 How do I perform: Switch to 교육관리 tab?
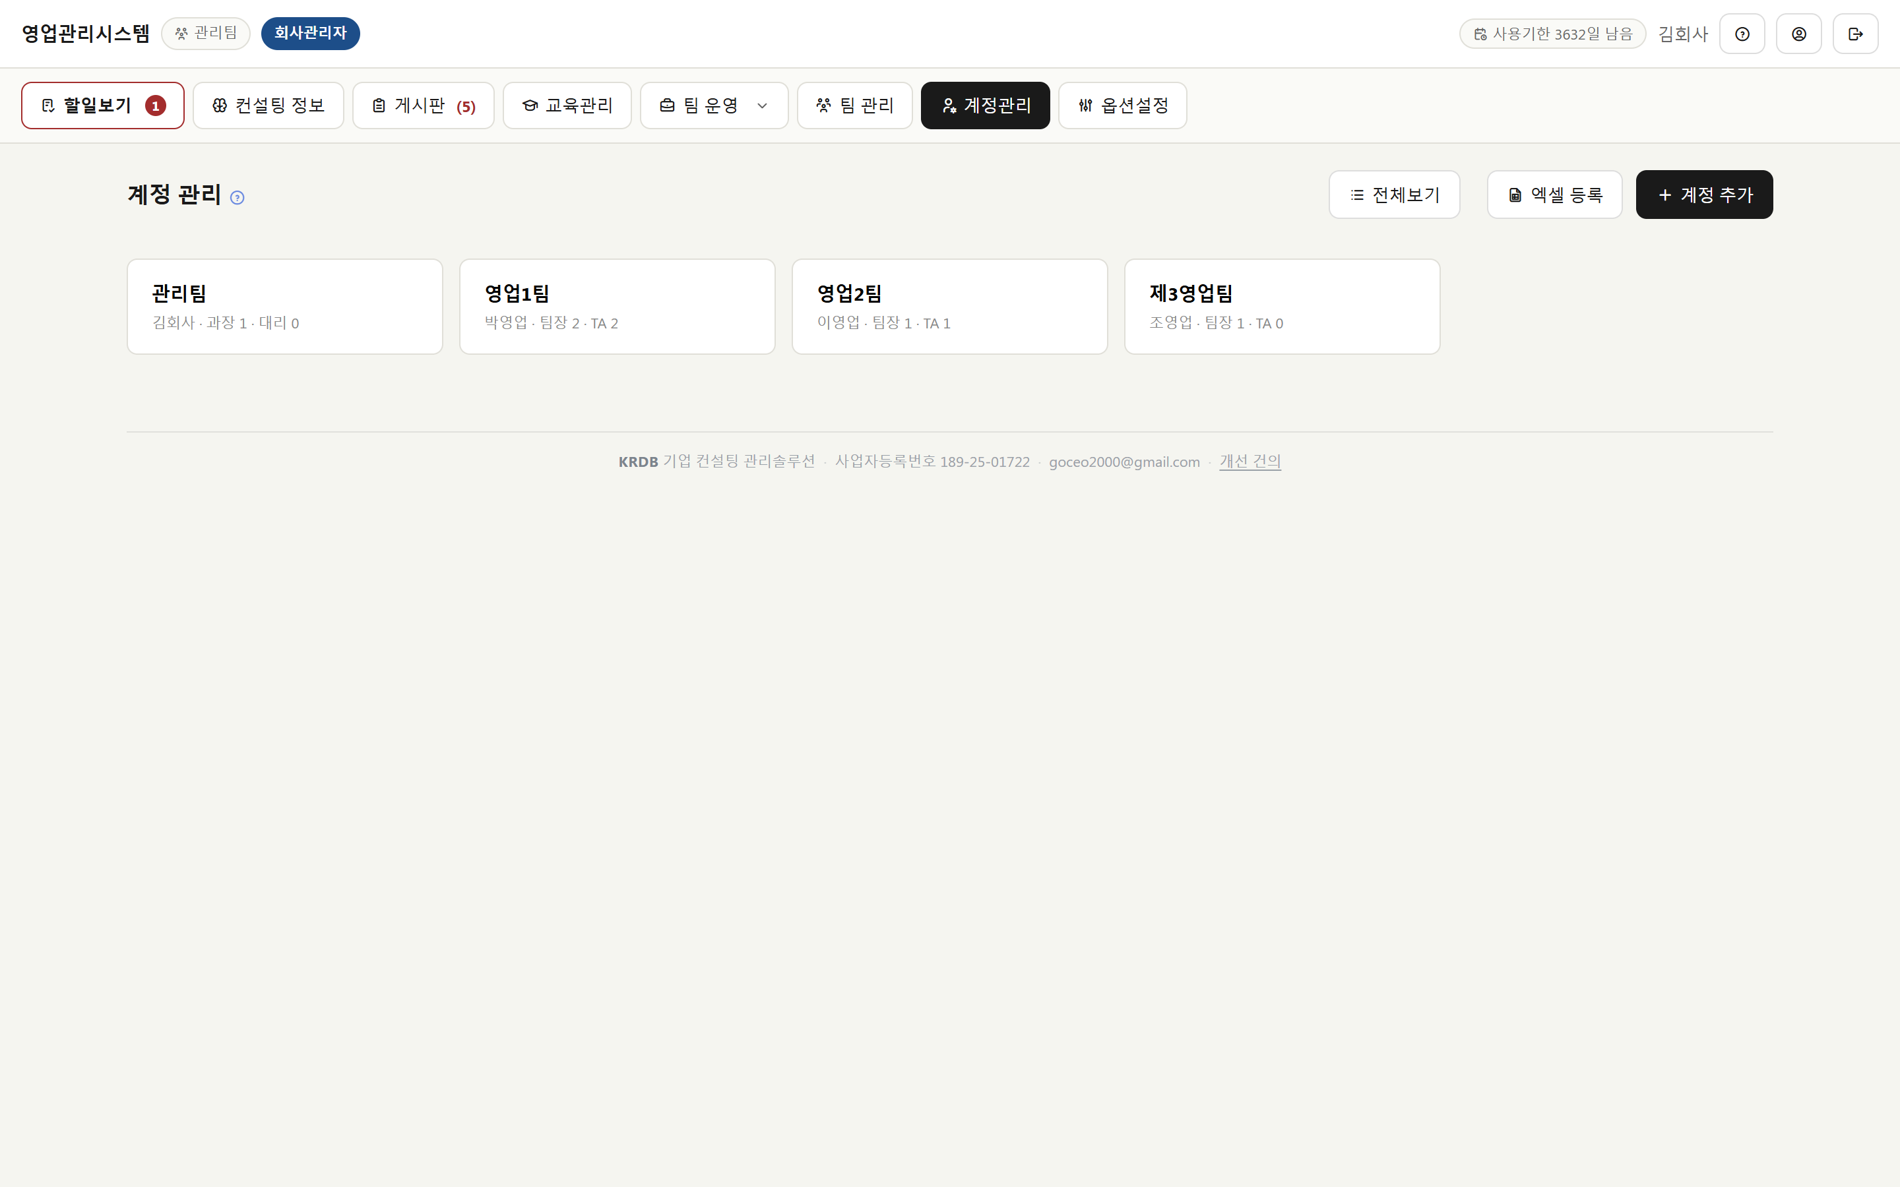pyautogui.click(x=567, y=106)
